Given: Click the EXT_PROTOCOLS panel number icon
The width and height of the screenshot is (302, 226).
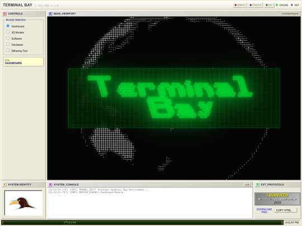Looking at the screenshot, I should tap(257, 185).
